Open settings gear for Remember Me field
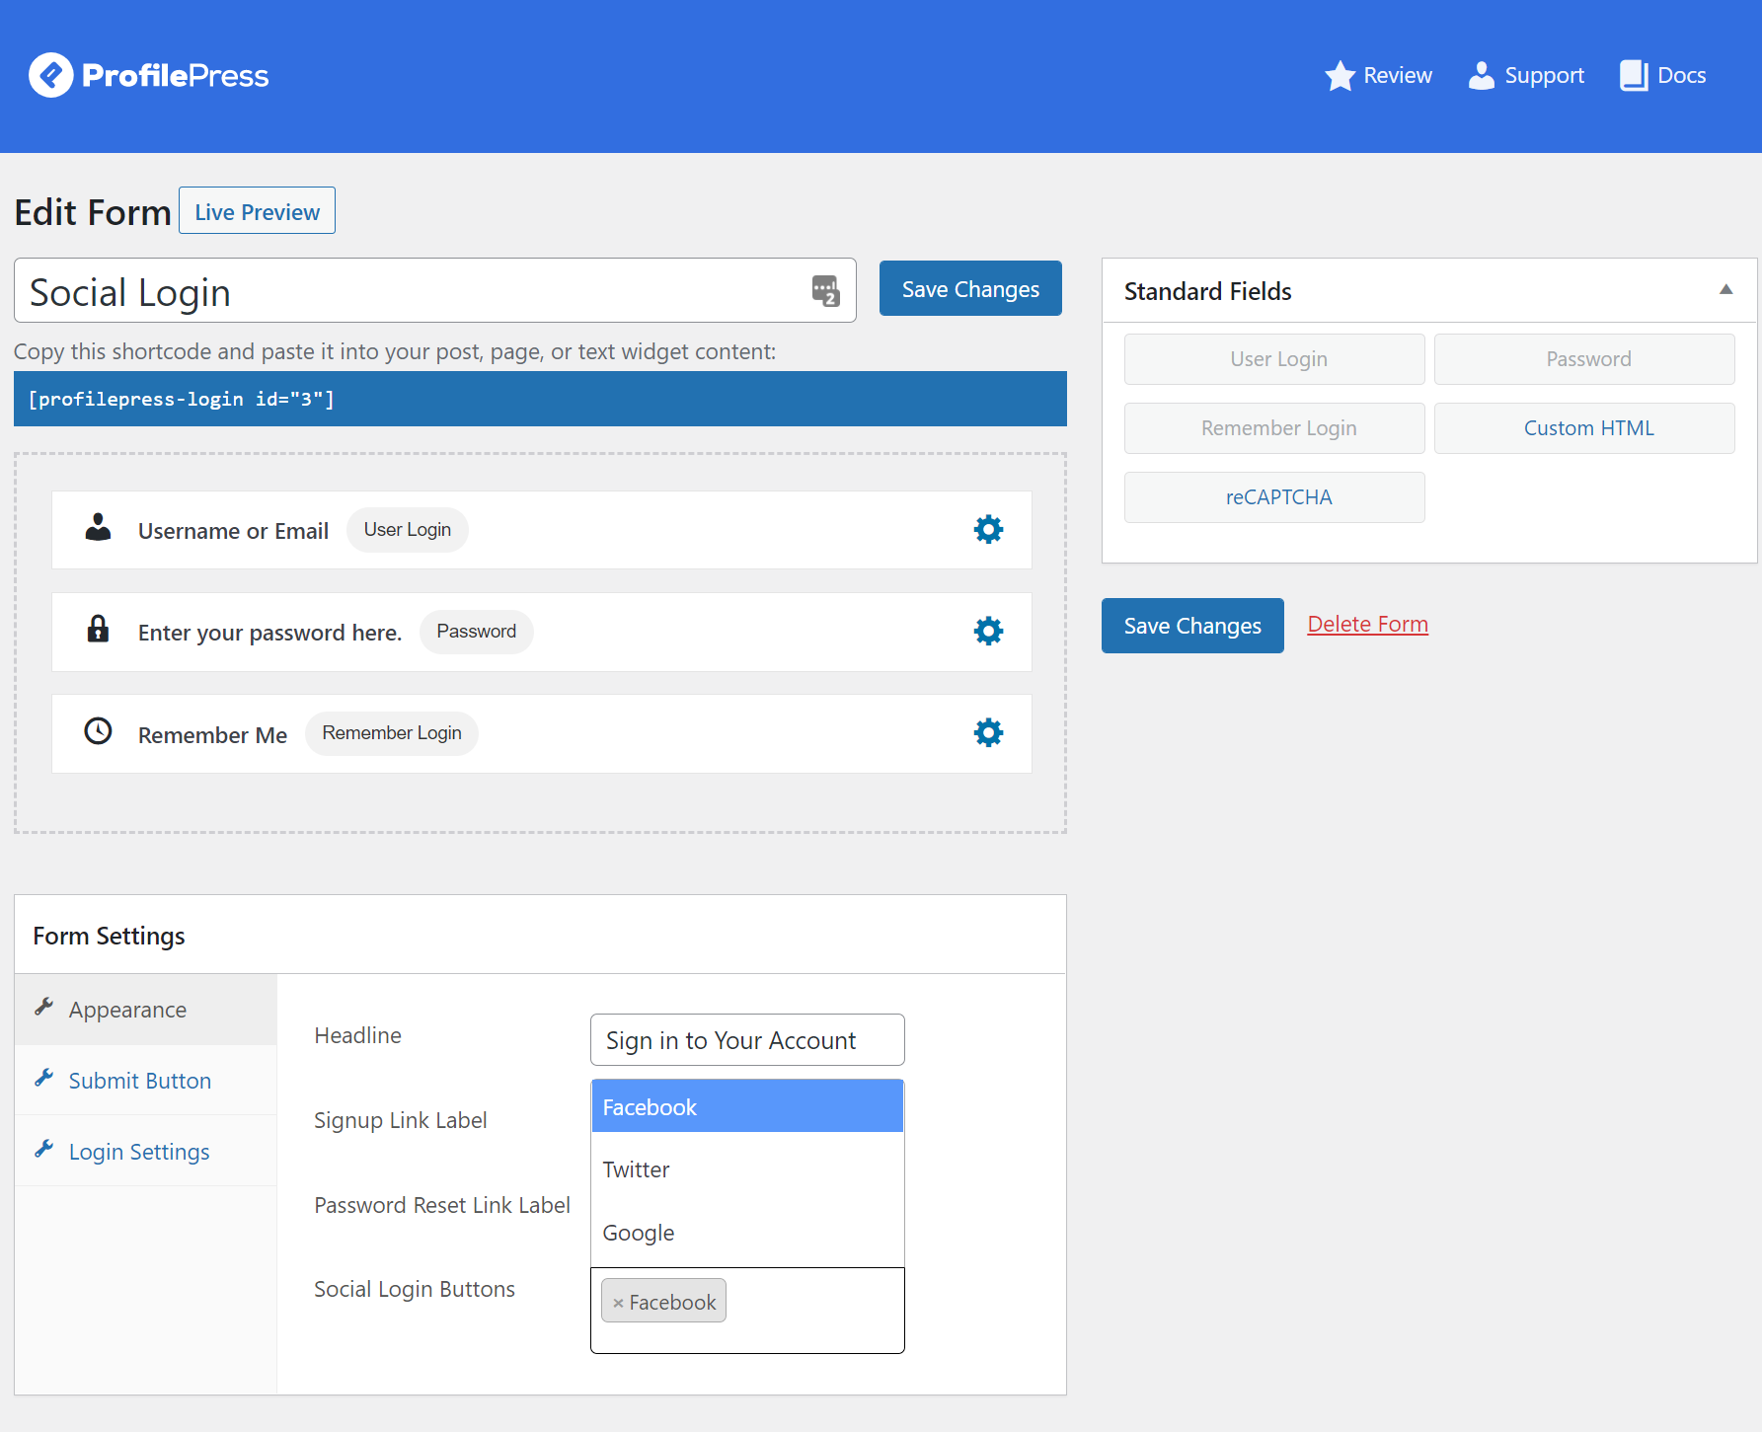The image size is (1762, 1432). pos(988,733)
